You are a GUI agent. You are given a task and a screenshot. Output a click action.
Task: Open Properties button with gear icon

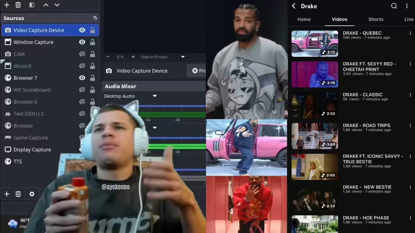(197, 71)
